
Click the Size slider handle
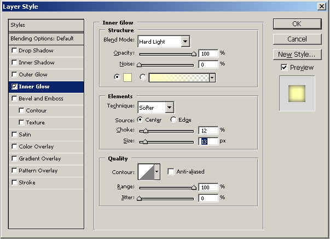click(145, 142)
